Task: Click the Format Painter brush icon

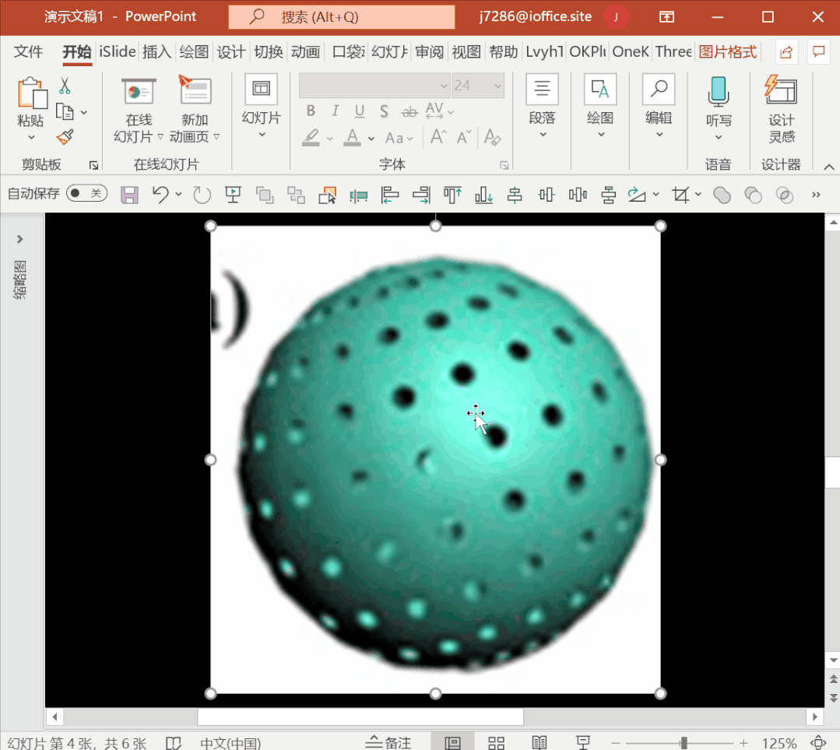Action: click(x=65, y=137)
